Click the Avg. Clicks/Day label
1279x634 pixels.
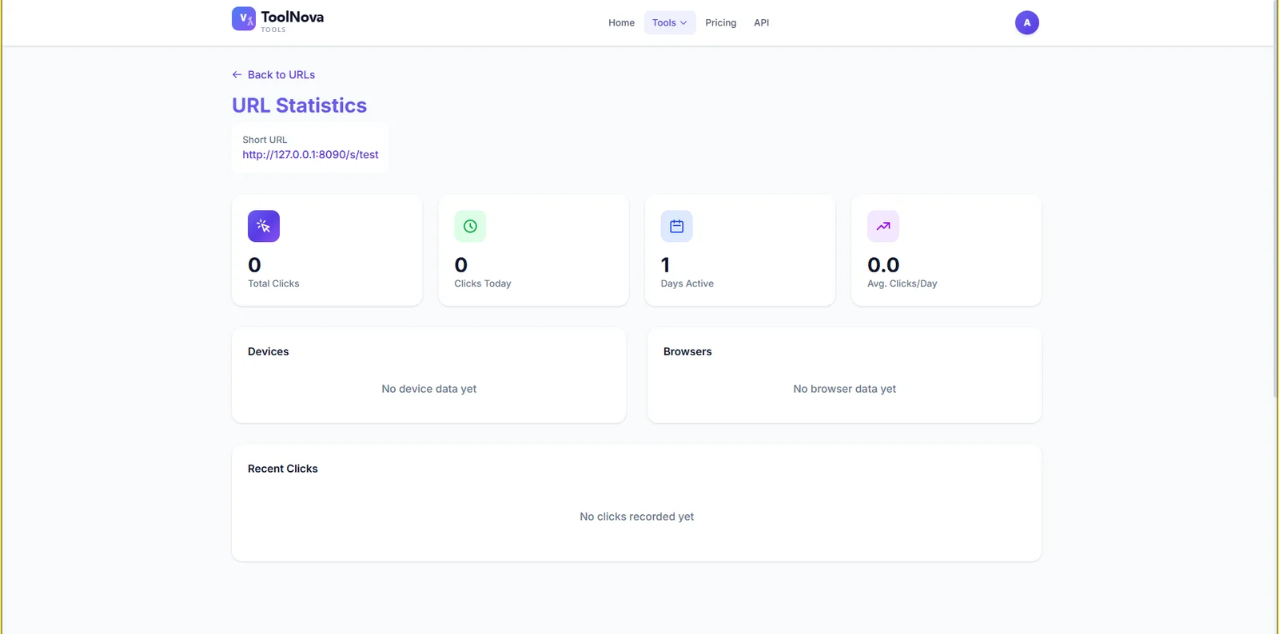pos(902,283)
